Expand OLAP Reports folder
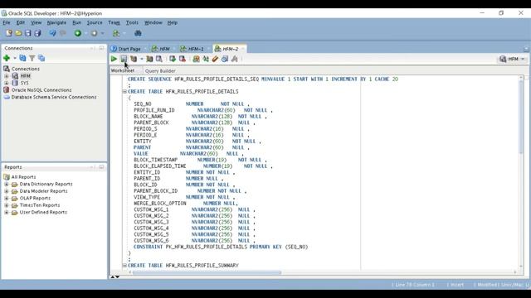 (7, 199)
